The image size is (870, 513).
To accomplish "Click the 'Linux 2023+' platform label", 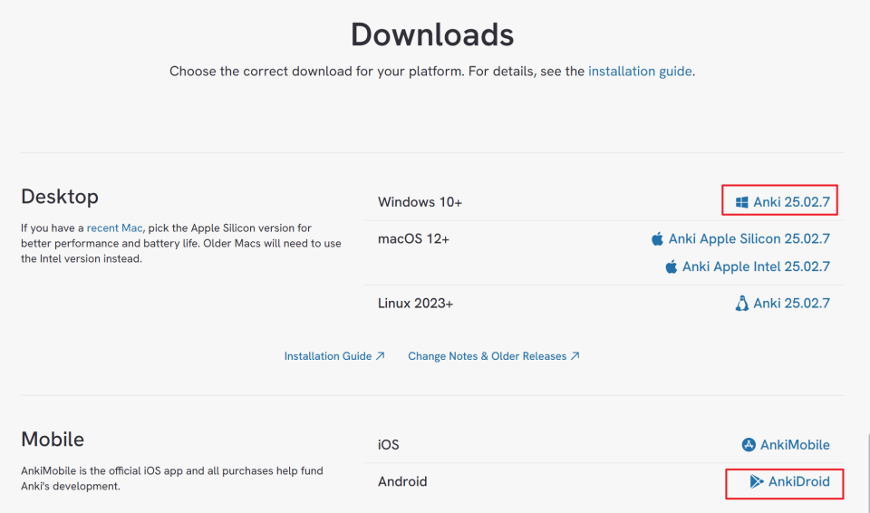I will point(416,303).
